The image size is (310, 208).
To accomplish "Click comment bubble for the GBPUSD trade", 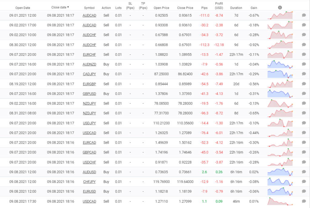I will pos(304,94).
